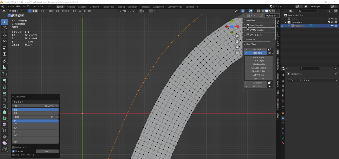Switch perspective/orthographic grid gizmo
The width and height of the screenshot is (339, 159).
237,52
